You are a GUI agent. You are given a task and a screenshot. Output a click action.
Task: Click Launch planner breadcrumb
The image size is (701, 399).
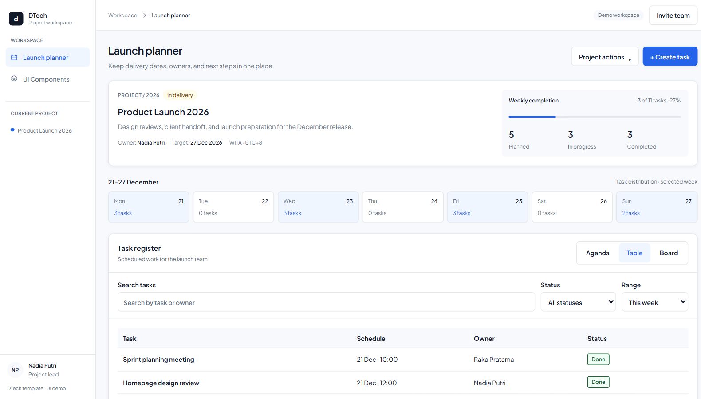(170, 16)
